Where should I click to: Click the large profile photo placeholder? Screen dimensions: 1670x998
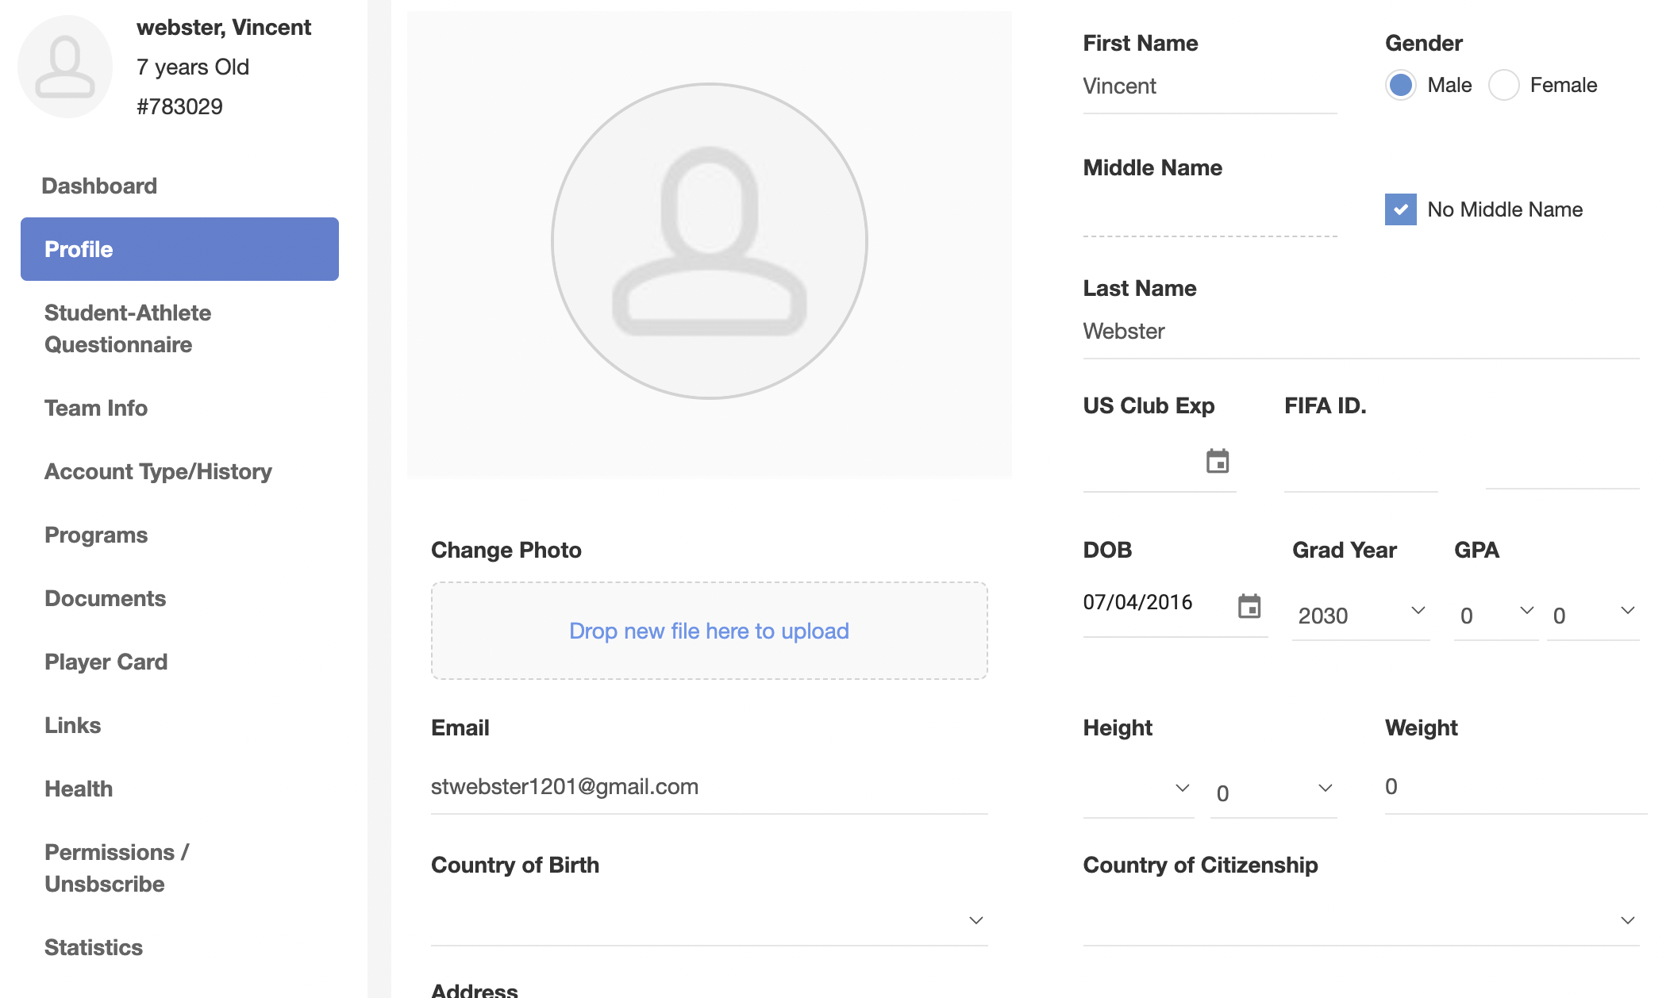pos(710,241)
